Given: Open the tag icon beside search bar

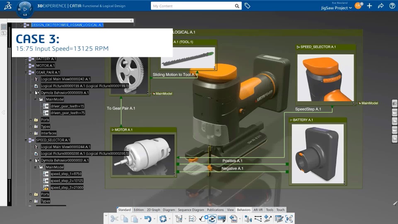Looking at the screenshot, I should [x=247, y=5].
